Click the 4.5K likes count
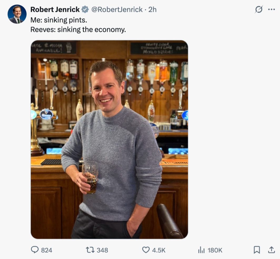Screen dimensions: 280x259 click(x=159, y=250)
